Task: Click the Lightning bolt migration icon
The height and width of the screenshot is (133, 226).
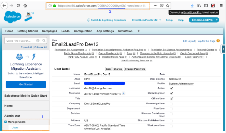Action: 34,57
